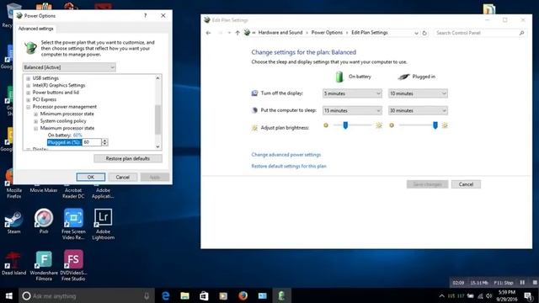The image size is (539, 303).
Task: Show hidden system tray icons chevron
Action: click(441, 295)
